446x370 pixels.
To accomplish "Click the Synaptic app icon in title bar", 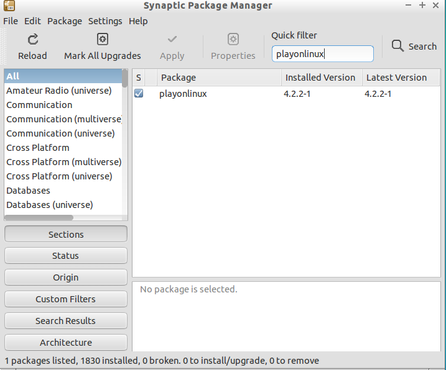I will click(9, 6).
